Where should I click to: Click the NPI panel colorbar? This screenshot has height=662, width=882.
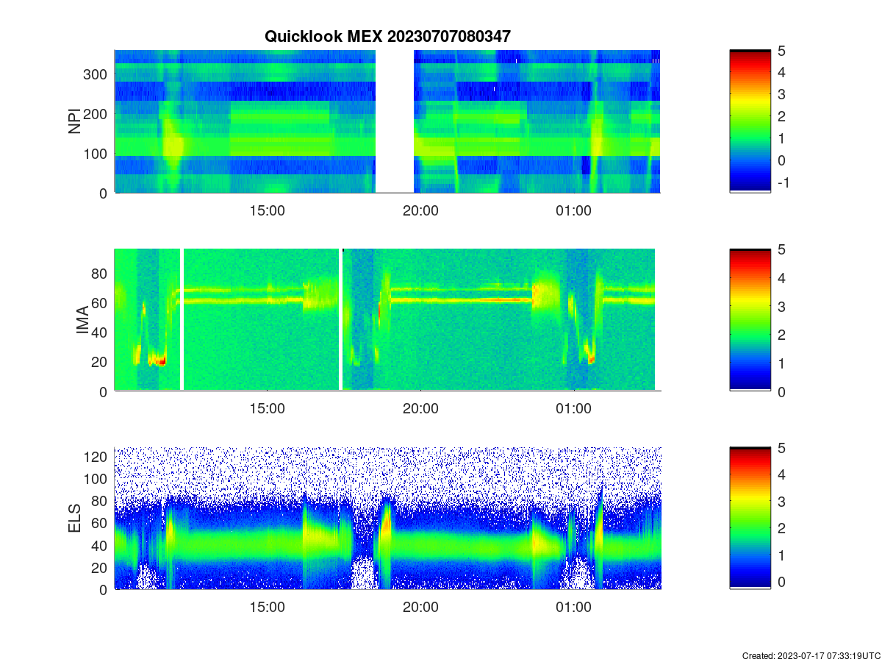pos(750,121)
